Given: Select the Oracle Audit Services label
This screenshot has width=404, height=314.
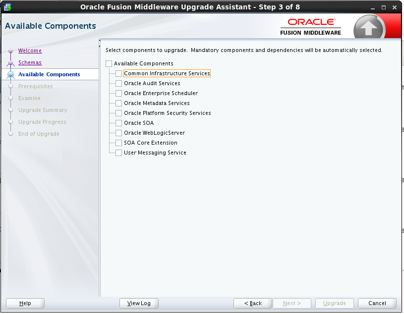Looking at the screenshot, I should point(152,83).
